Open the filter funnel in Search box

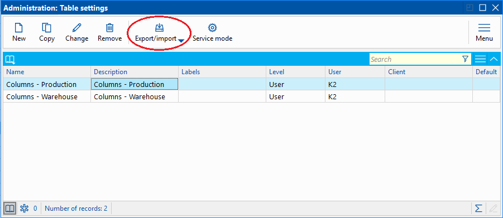[x=465, y=59]
